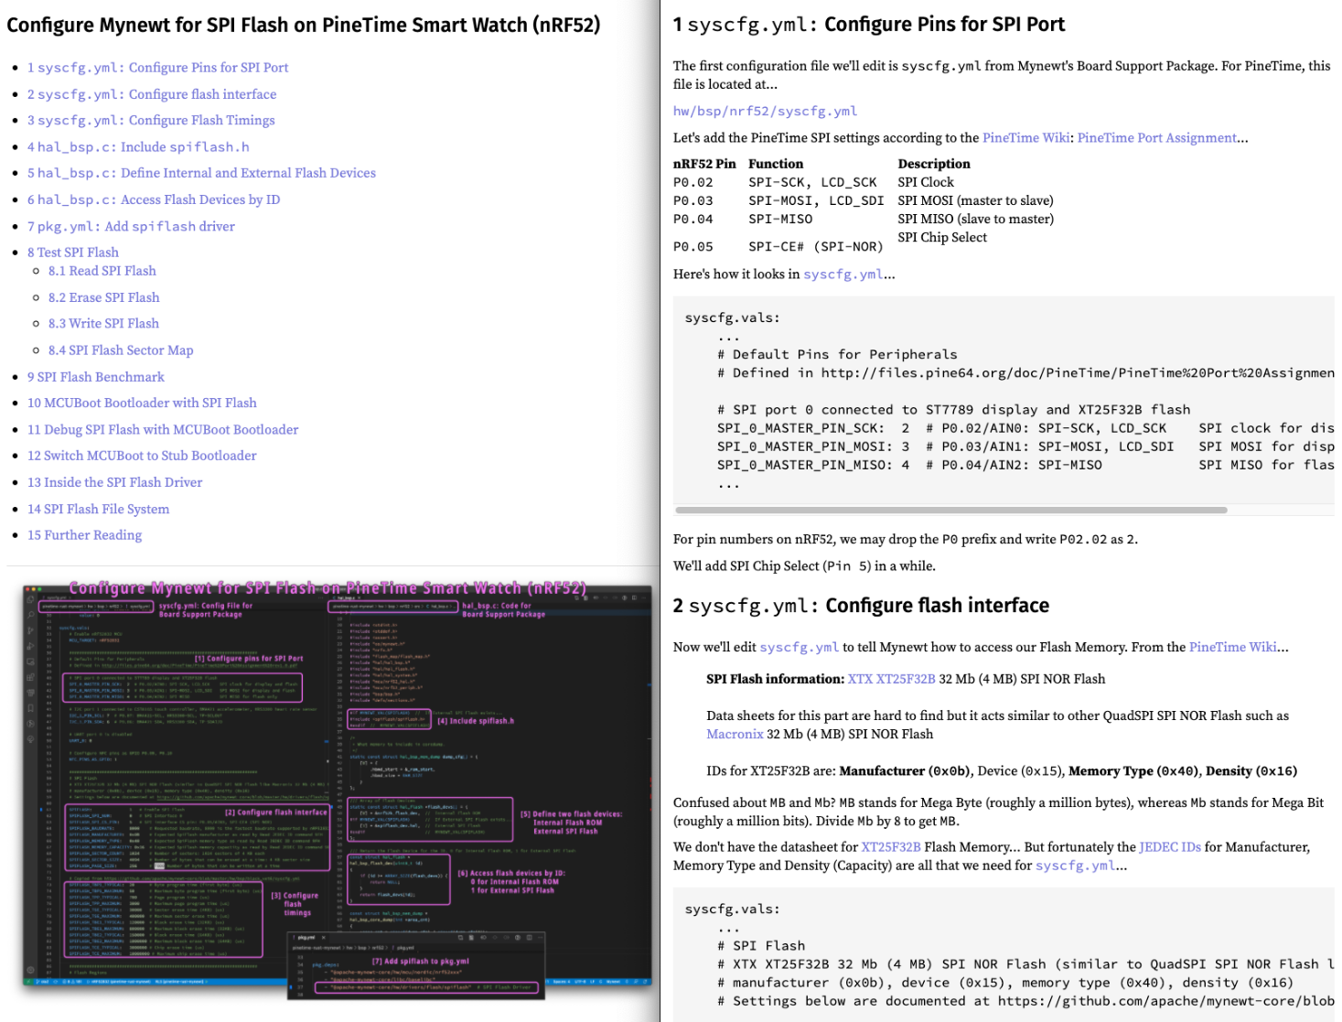
Task: Jump to '3 syscfg.yml: Configure Flash Timings' section
Action: (x=151, y=121)
